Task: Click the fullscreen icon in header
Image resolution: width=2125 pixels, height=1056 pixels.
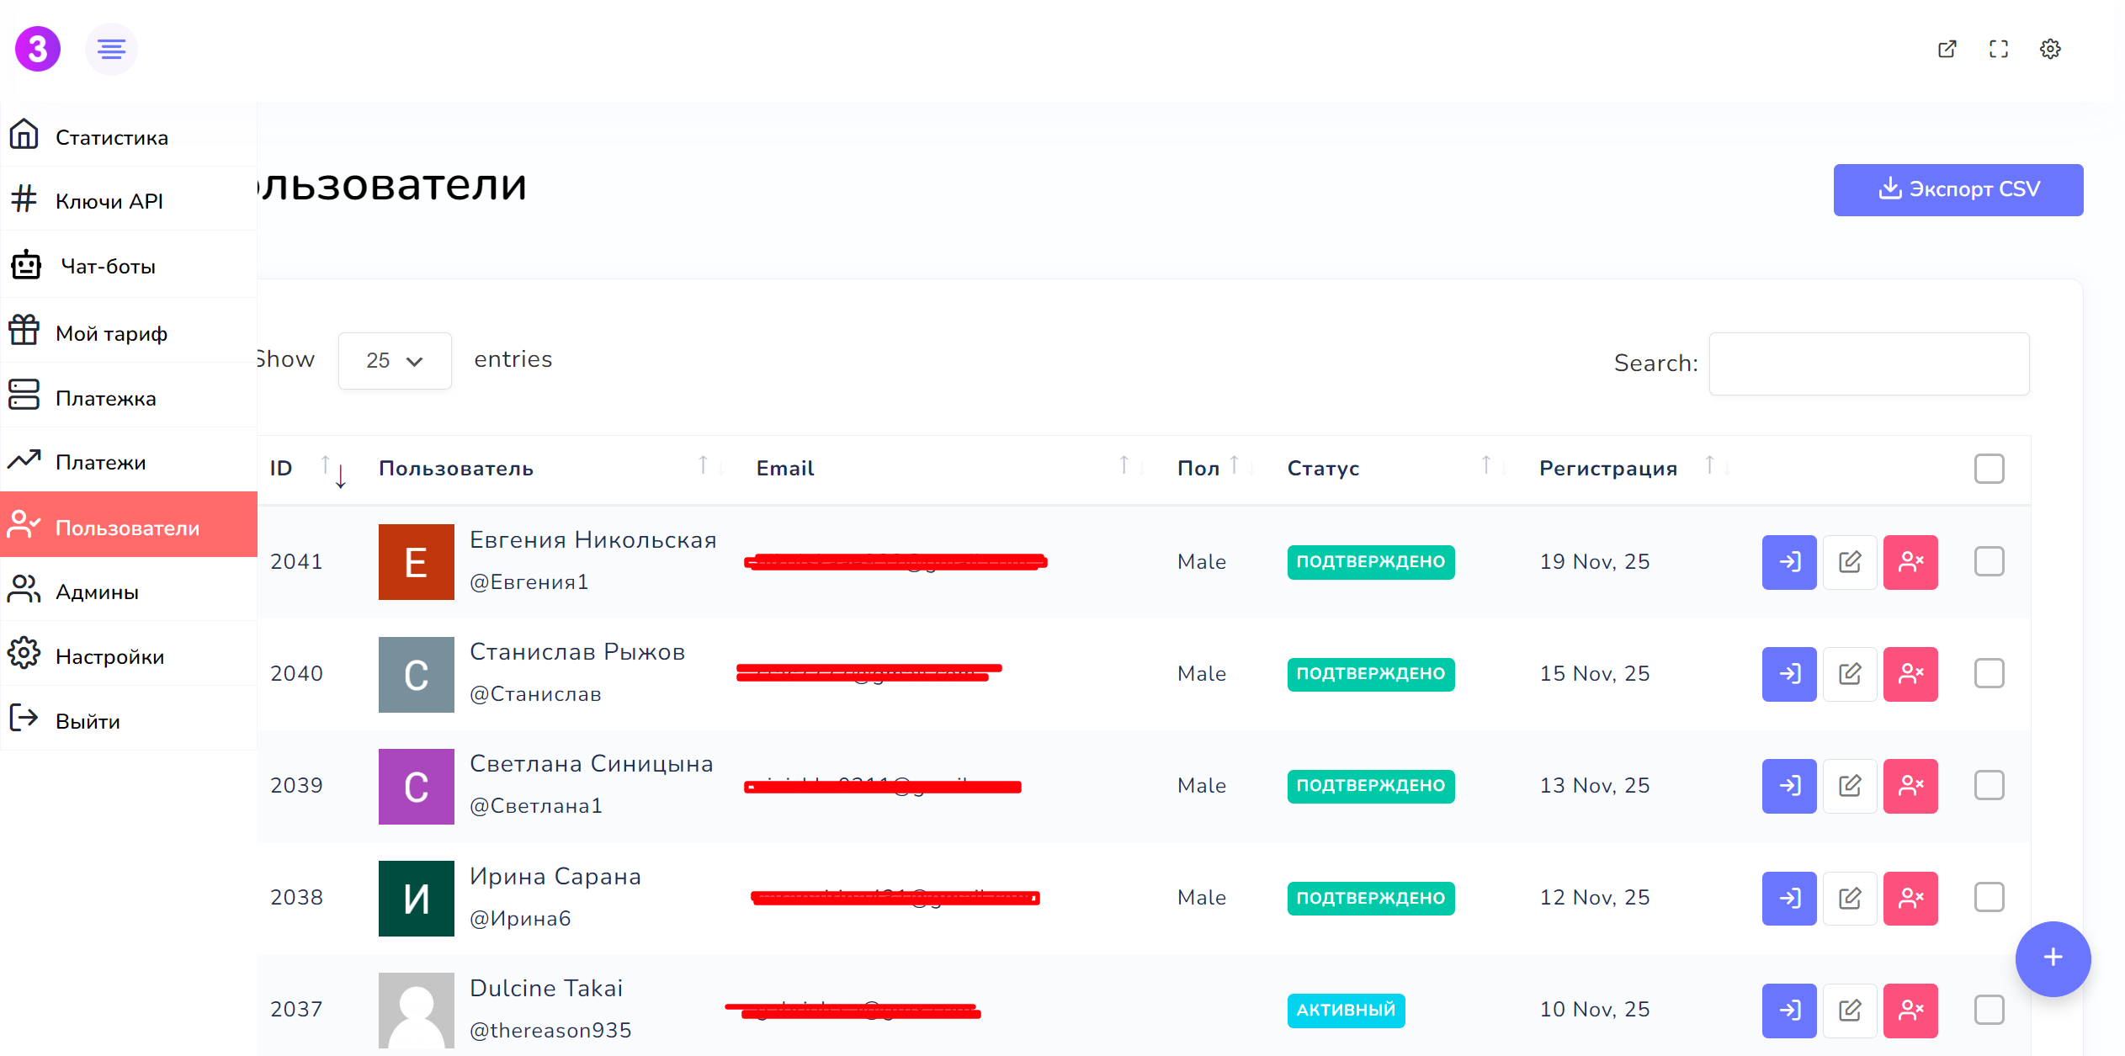Action: tap(1999, 49)
